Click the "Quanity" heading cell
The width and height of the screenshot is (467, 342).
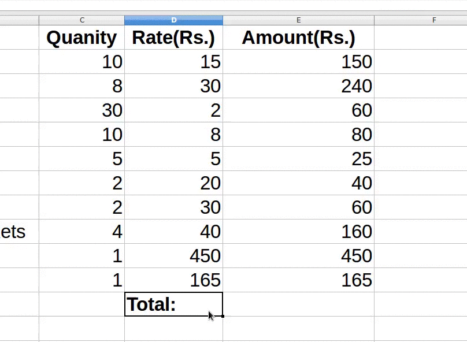(81, 38)
